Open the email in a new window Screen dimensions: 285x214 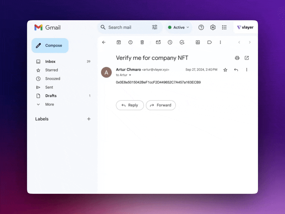(x=247, y=58)
